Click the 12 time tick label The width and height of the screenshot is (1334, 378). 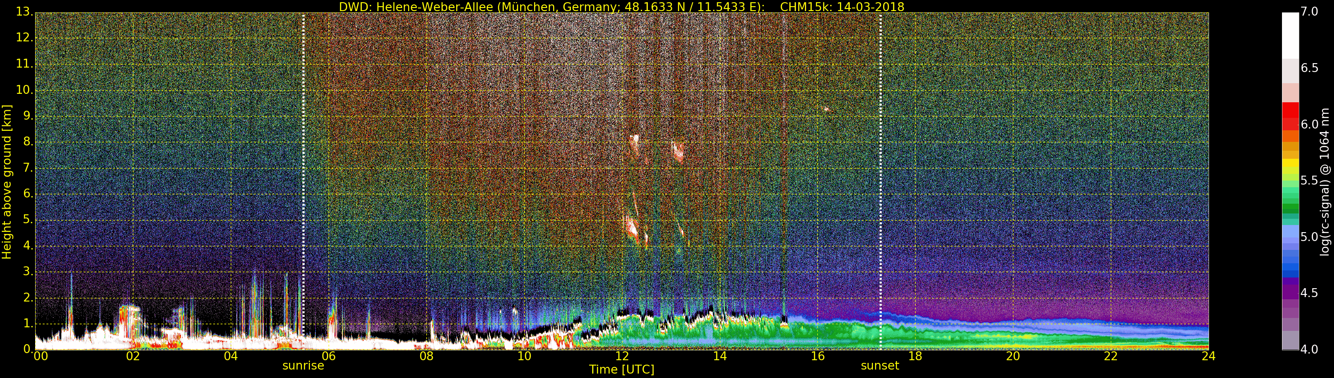point(622,356)
